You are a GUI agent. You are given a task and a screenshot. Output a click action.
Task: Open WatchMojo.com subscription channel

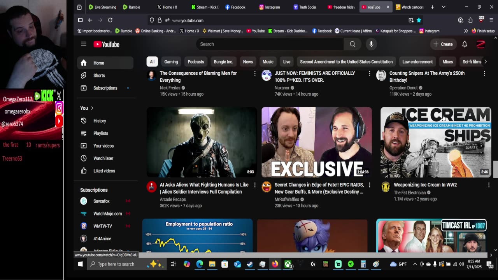tap(105, 213)
